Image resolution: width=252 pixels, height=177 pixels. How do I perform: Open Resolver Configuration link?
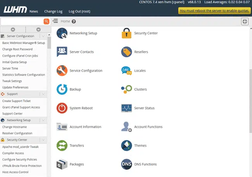(x=17, y=133)
